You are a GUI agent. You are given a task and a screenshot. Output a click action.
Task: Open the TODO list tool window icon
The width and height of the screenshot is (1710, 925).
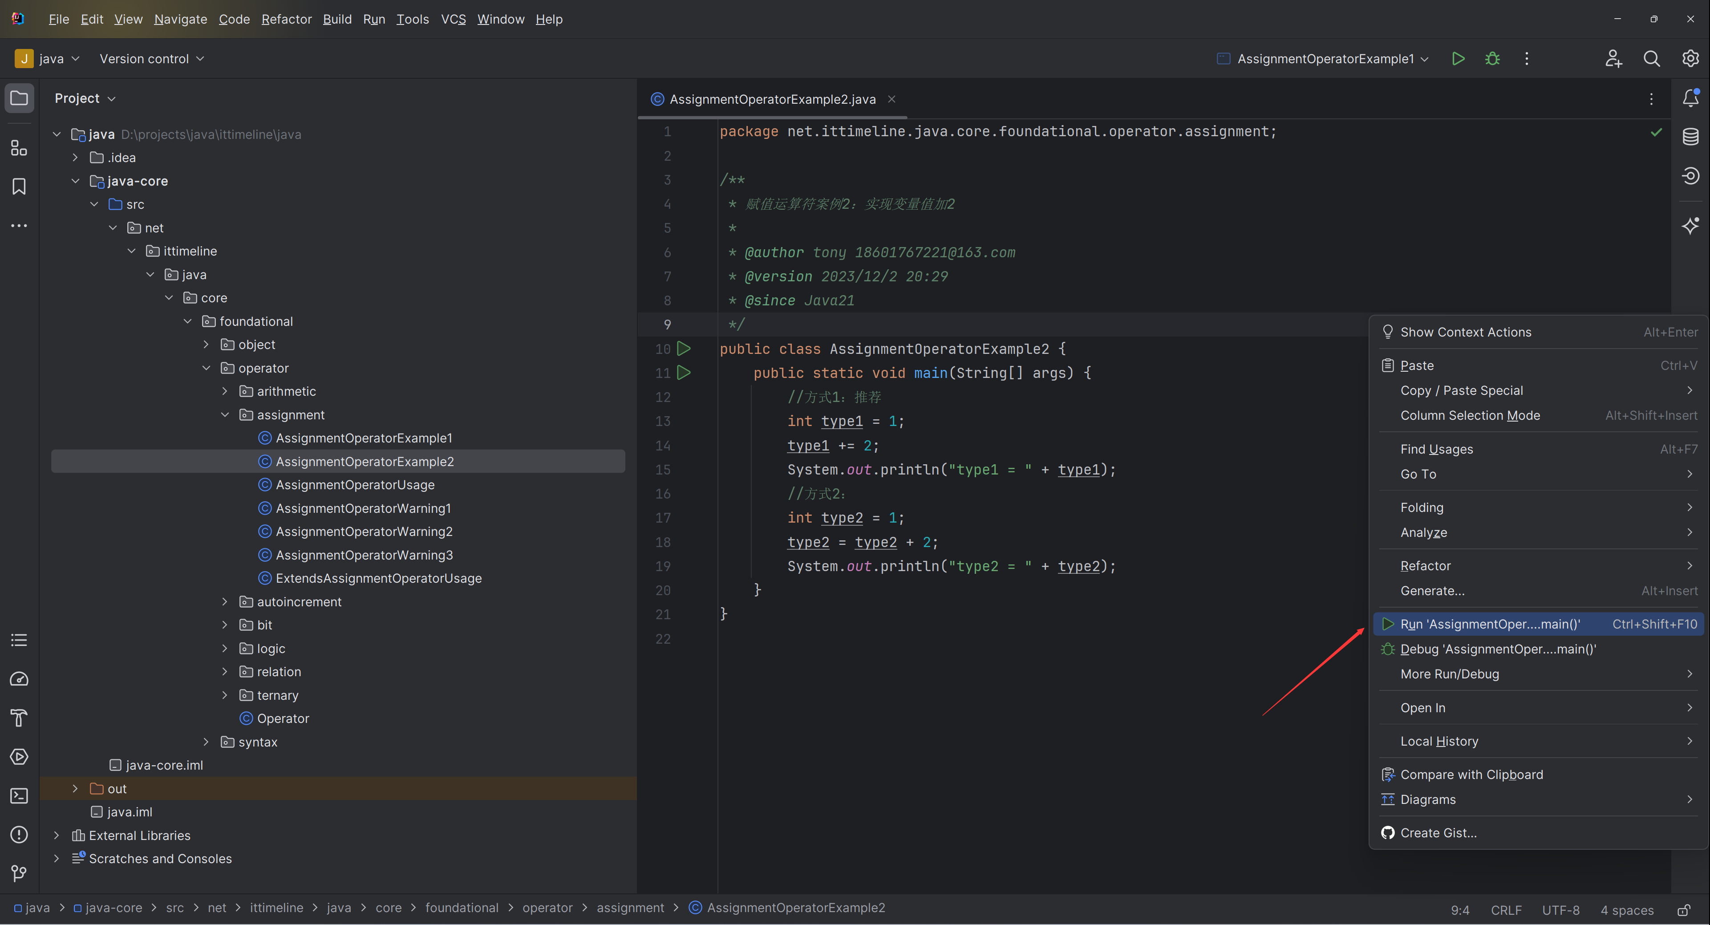[19, 640]
